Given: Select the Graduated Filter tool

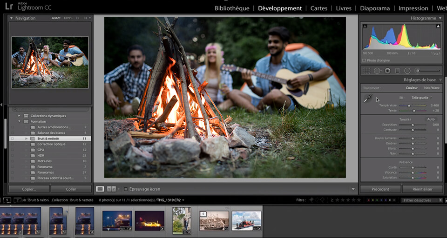Looking at the screenshot, I should 397,71.
